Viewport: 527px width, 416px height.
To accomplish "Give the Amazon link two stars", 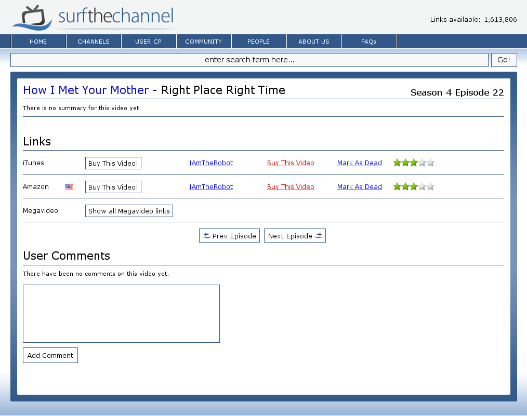I will [x=405, y=186].
